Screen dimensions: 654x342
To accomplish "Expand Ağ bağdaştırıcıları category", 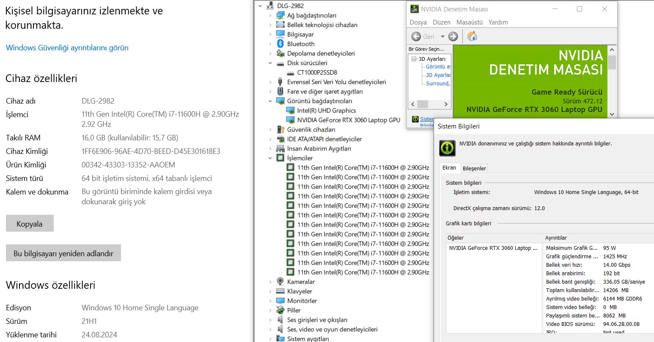I will click(x=270, y=15).
